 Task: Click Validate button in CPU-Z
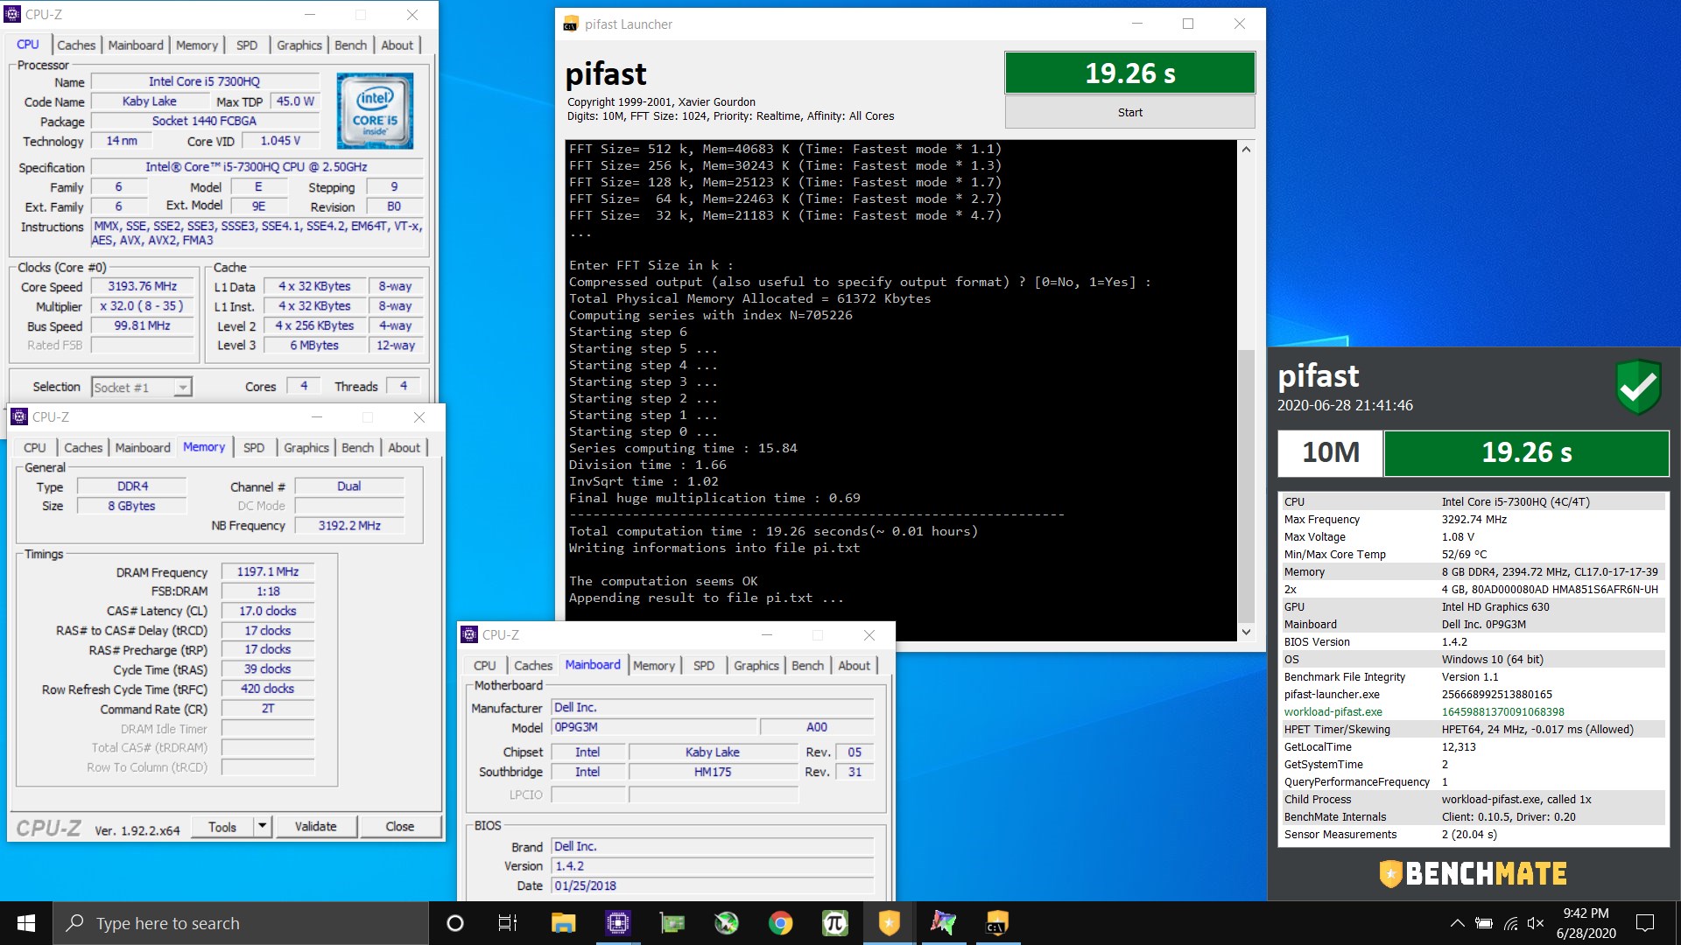[x=315, y=826]
